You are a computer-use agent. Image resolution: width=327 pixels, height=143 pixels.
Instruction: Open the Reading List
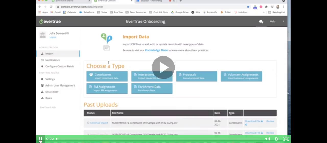click(276, 12)
